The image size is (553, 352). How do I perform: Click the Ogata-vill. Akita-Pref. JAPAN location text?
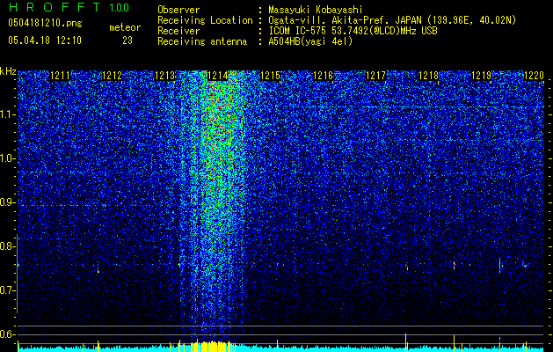point(392,20)
